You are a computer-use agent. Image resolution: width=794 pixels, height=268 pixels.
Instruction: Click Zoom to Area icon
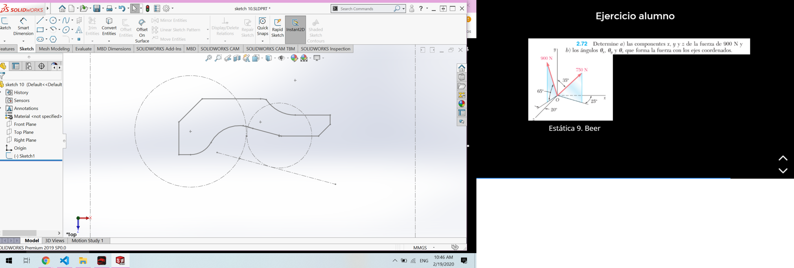tap(218, 58)
